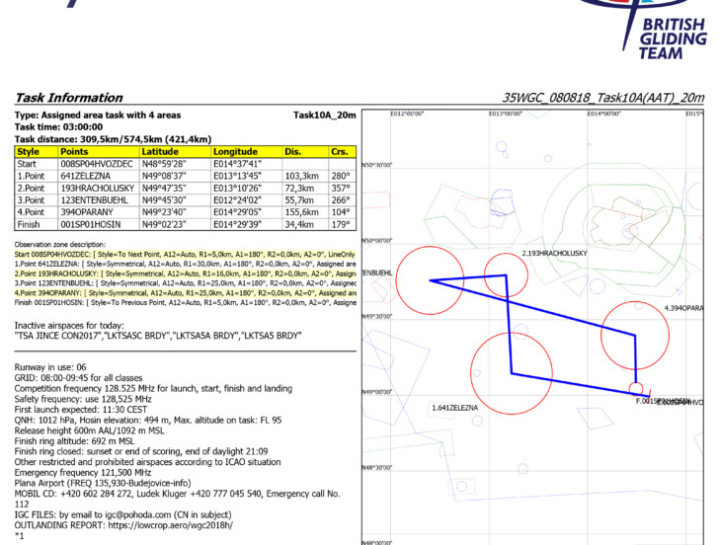Click the Latitude column header
This screenshot has width=721, height=545.
click(160, 152)
